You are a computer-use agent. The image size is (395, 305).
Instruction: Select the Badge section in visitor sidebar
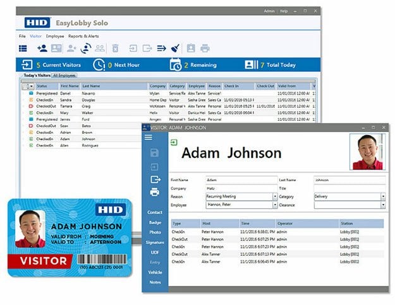tap(155, 222)
